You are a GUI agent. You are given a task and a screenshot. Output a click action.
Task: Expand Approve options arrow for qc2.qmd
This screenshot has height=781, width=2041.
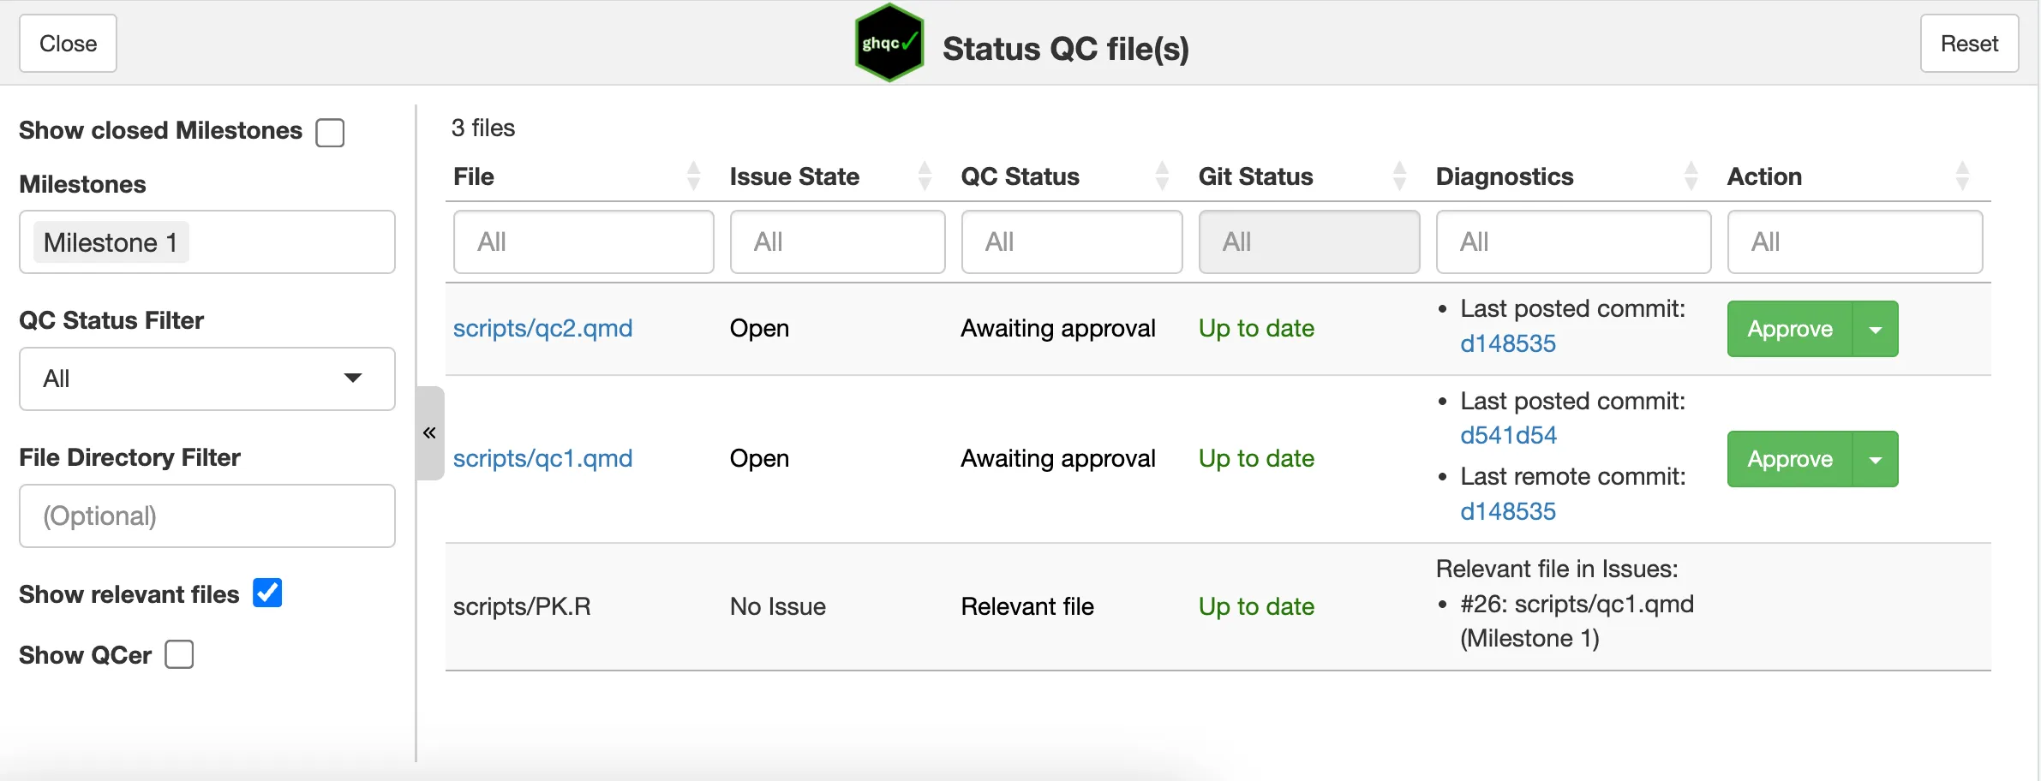[1876, 330]
